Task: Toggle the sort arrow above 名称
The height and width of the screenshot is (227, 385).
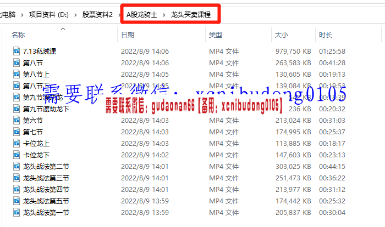Action: tap(63, 29)
